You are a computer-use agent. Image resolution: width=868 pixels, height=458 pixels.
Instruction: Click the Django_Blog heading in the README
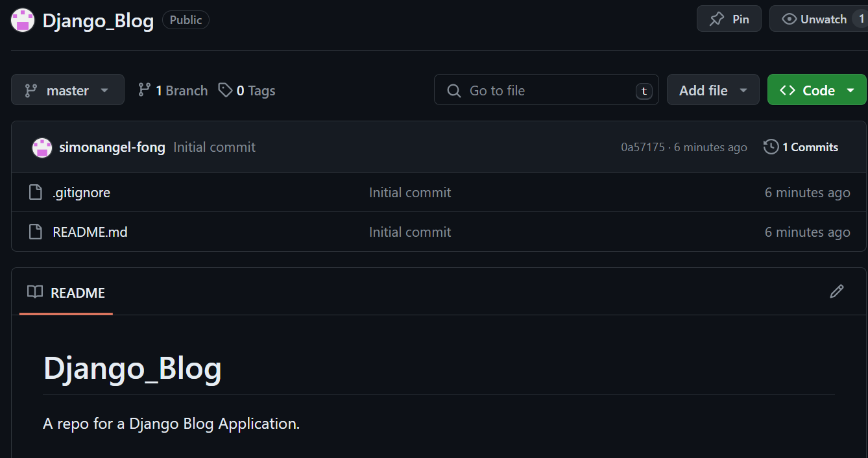pyautogui.click(x=132, y=368)
